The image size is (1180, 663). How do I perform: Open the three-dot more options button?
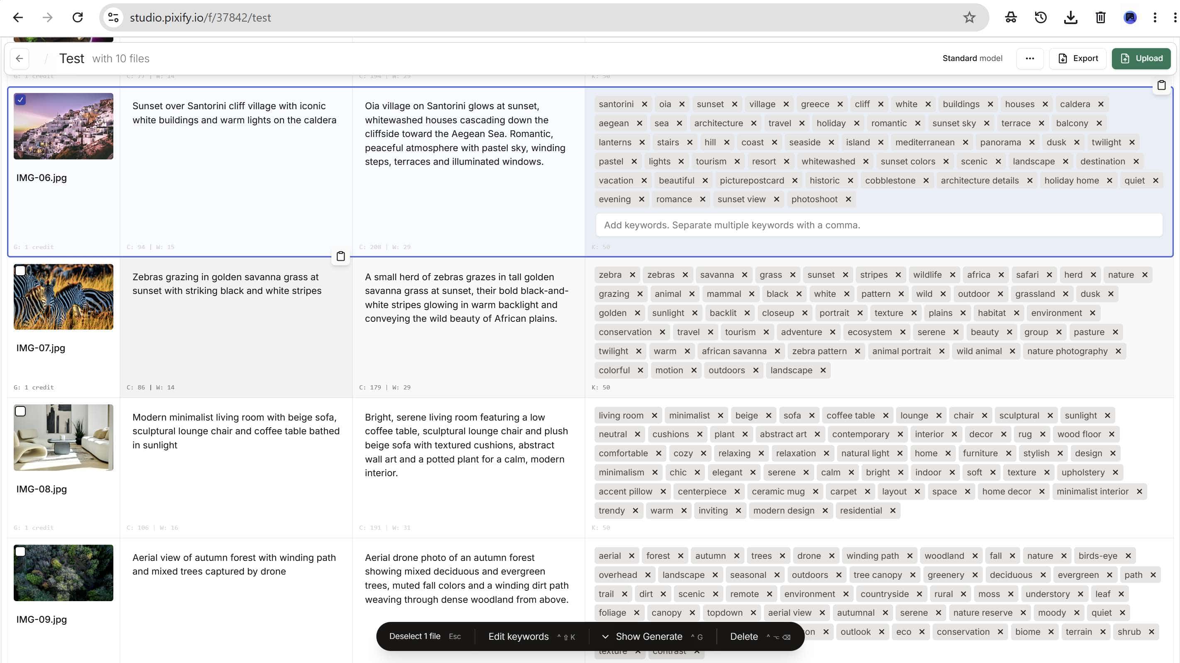tap(1030, 58)
